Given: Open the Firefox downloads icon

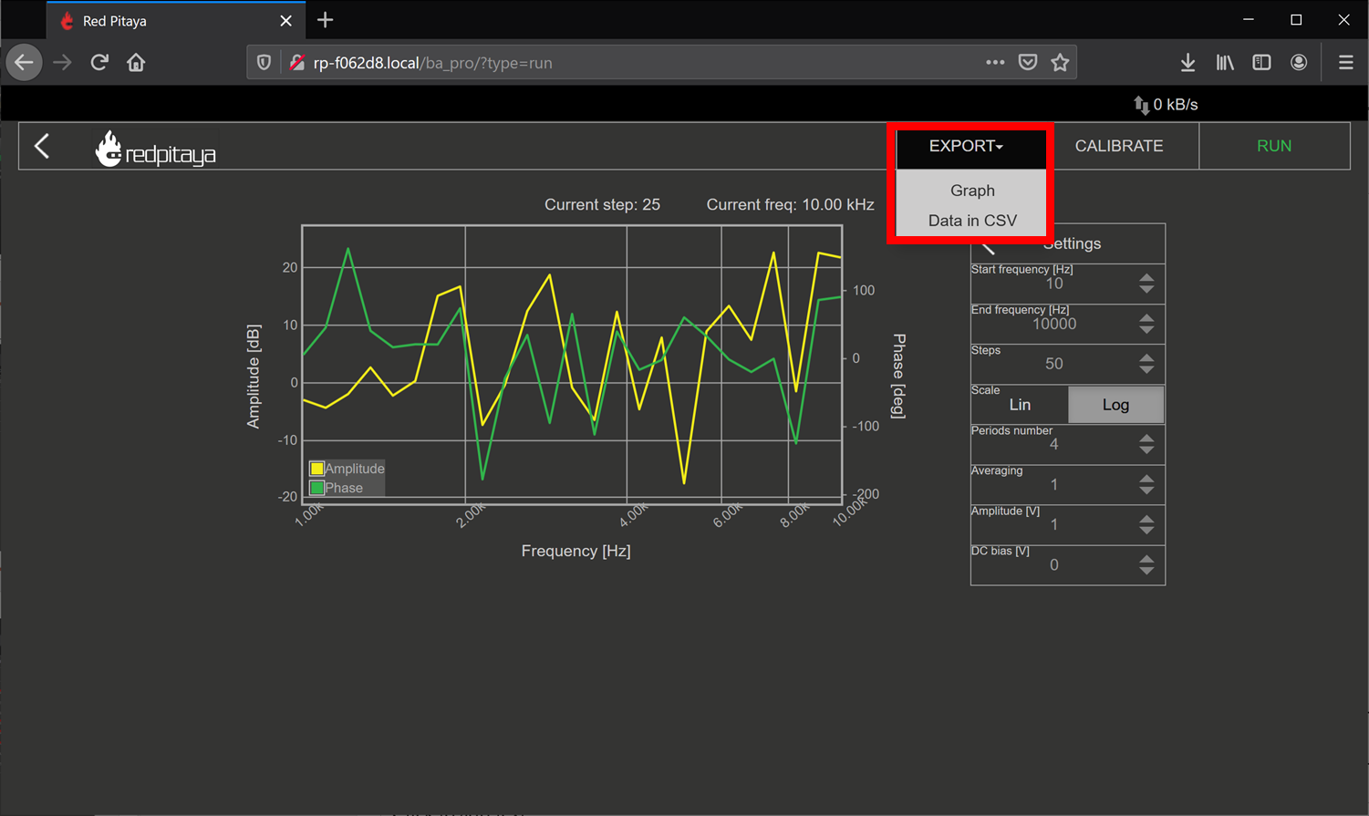Looking at the screenshot, I should coord(1188,63).
